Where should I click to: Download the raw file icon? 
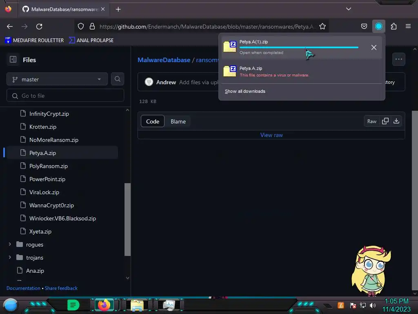[396, 121]
